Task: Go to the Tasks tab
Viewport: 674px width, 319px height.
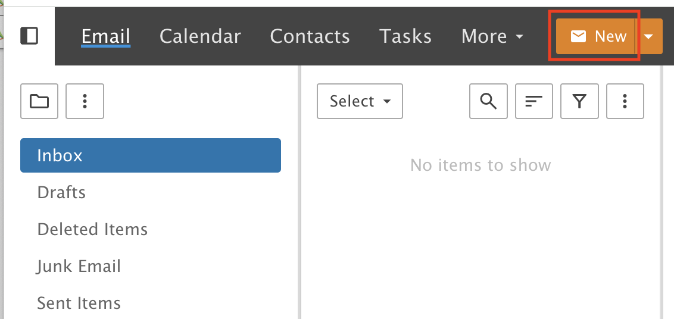Action: 405,36
